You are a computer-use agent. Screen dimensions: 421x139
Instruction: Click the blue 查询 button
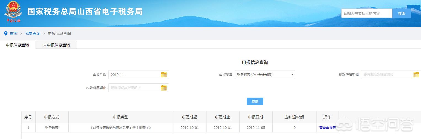click(255, 101)
